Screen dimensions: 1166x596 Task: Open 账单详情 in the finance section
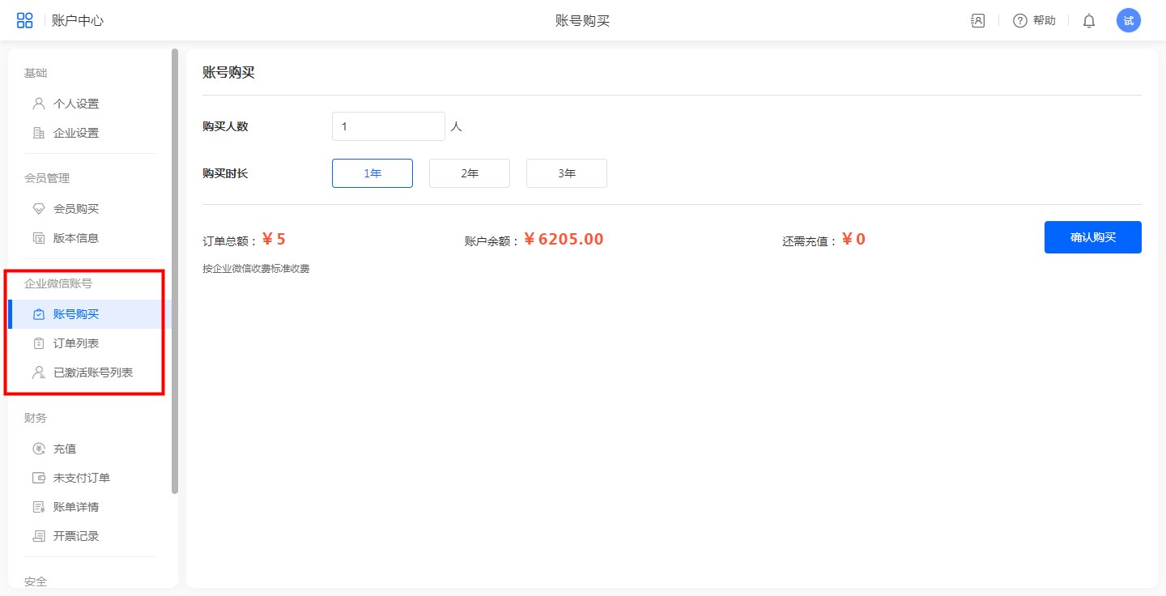coord(75,507)
